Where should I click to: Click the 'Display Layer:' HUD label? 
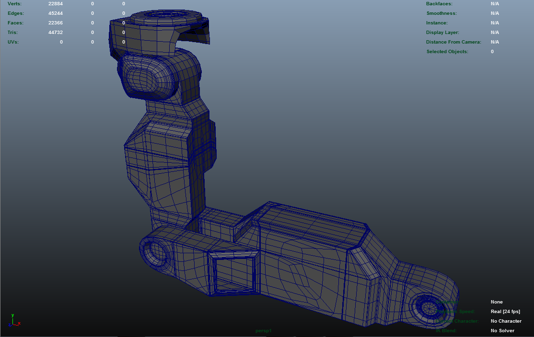pos(442,32)
